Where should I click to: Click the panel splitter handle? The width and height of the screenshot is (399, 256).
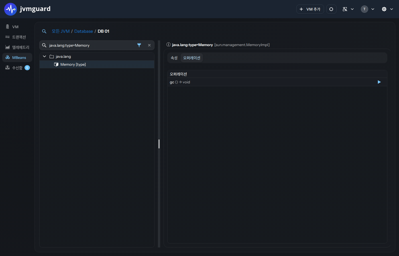159,144
